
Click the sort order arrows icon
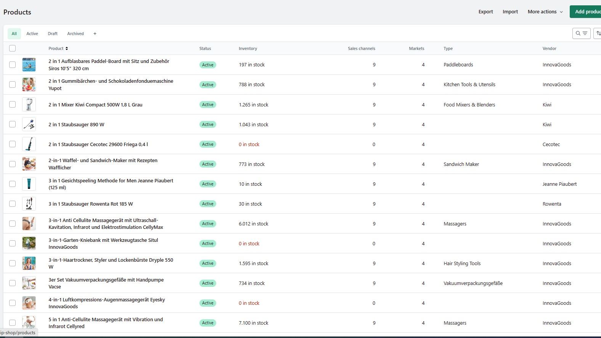click(598, 34)
